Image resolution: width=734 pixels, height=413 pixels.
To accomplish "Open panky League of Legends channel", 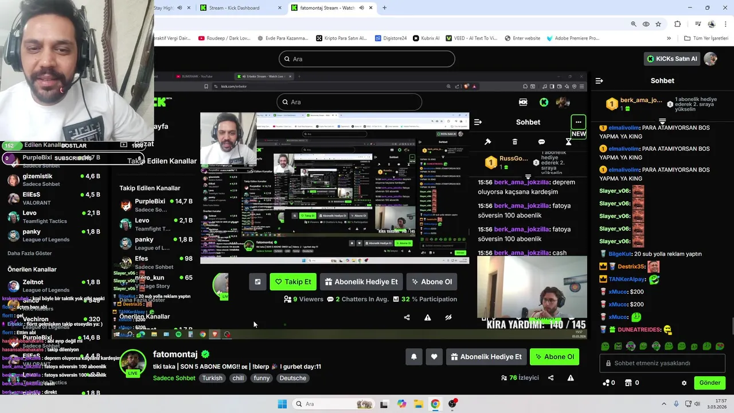I will 54,235.
